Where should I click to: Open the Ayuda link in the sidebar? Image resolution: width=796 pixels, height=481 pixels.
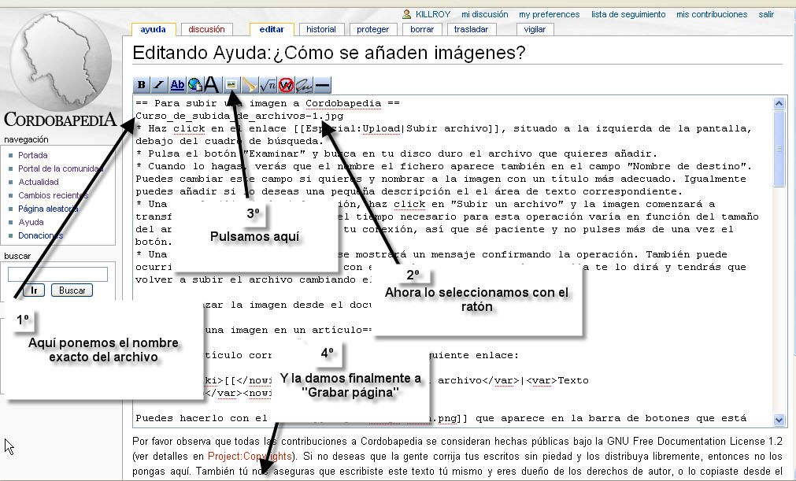click(31, 222)
